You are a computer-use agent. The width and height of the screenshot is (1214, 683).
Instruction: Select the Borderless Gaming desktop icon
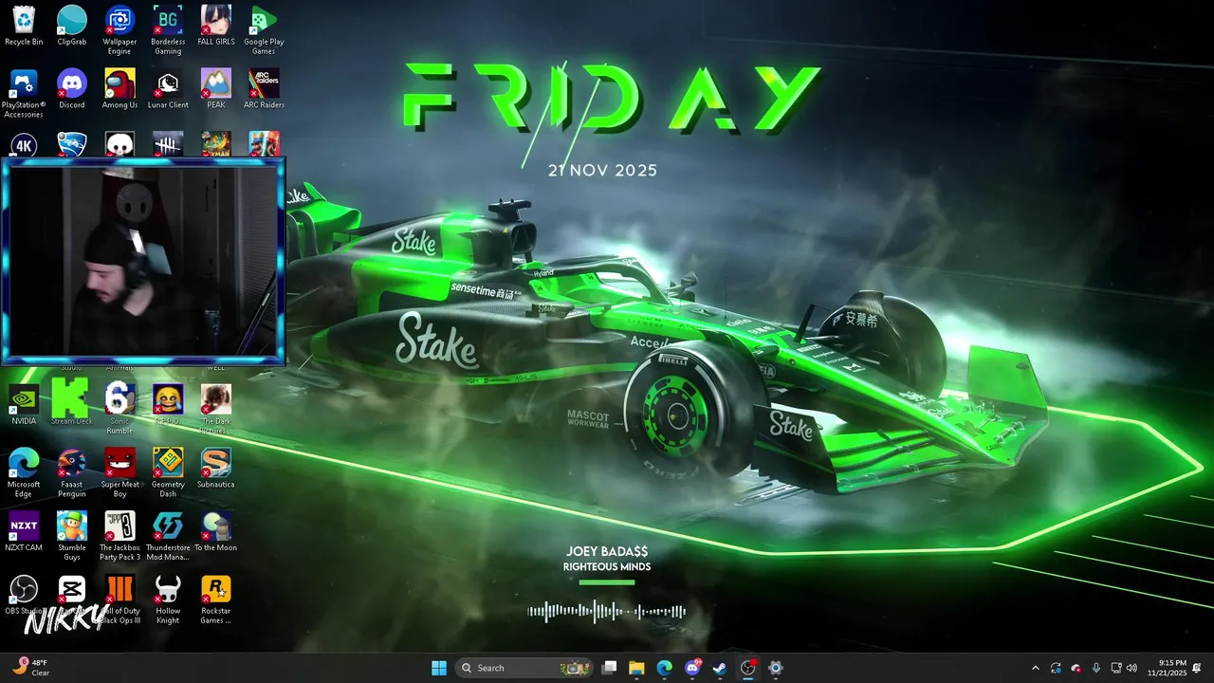point(168,31)
